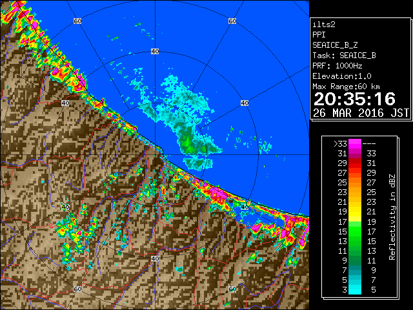Click the "26 MAR 2016 JST" date
The height and width of the screenshot is (310, 413).
[361, 113]
